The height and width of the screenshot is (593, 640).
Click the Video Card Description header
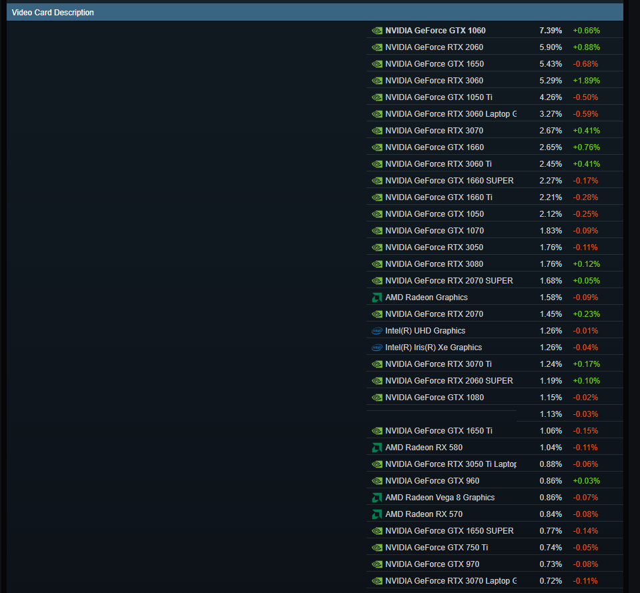tap(315, 12)
